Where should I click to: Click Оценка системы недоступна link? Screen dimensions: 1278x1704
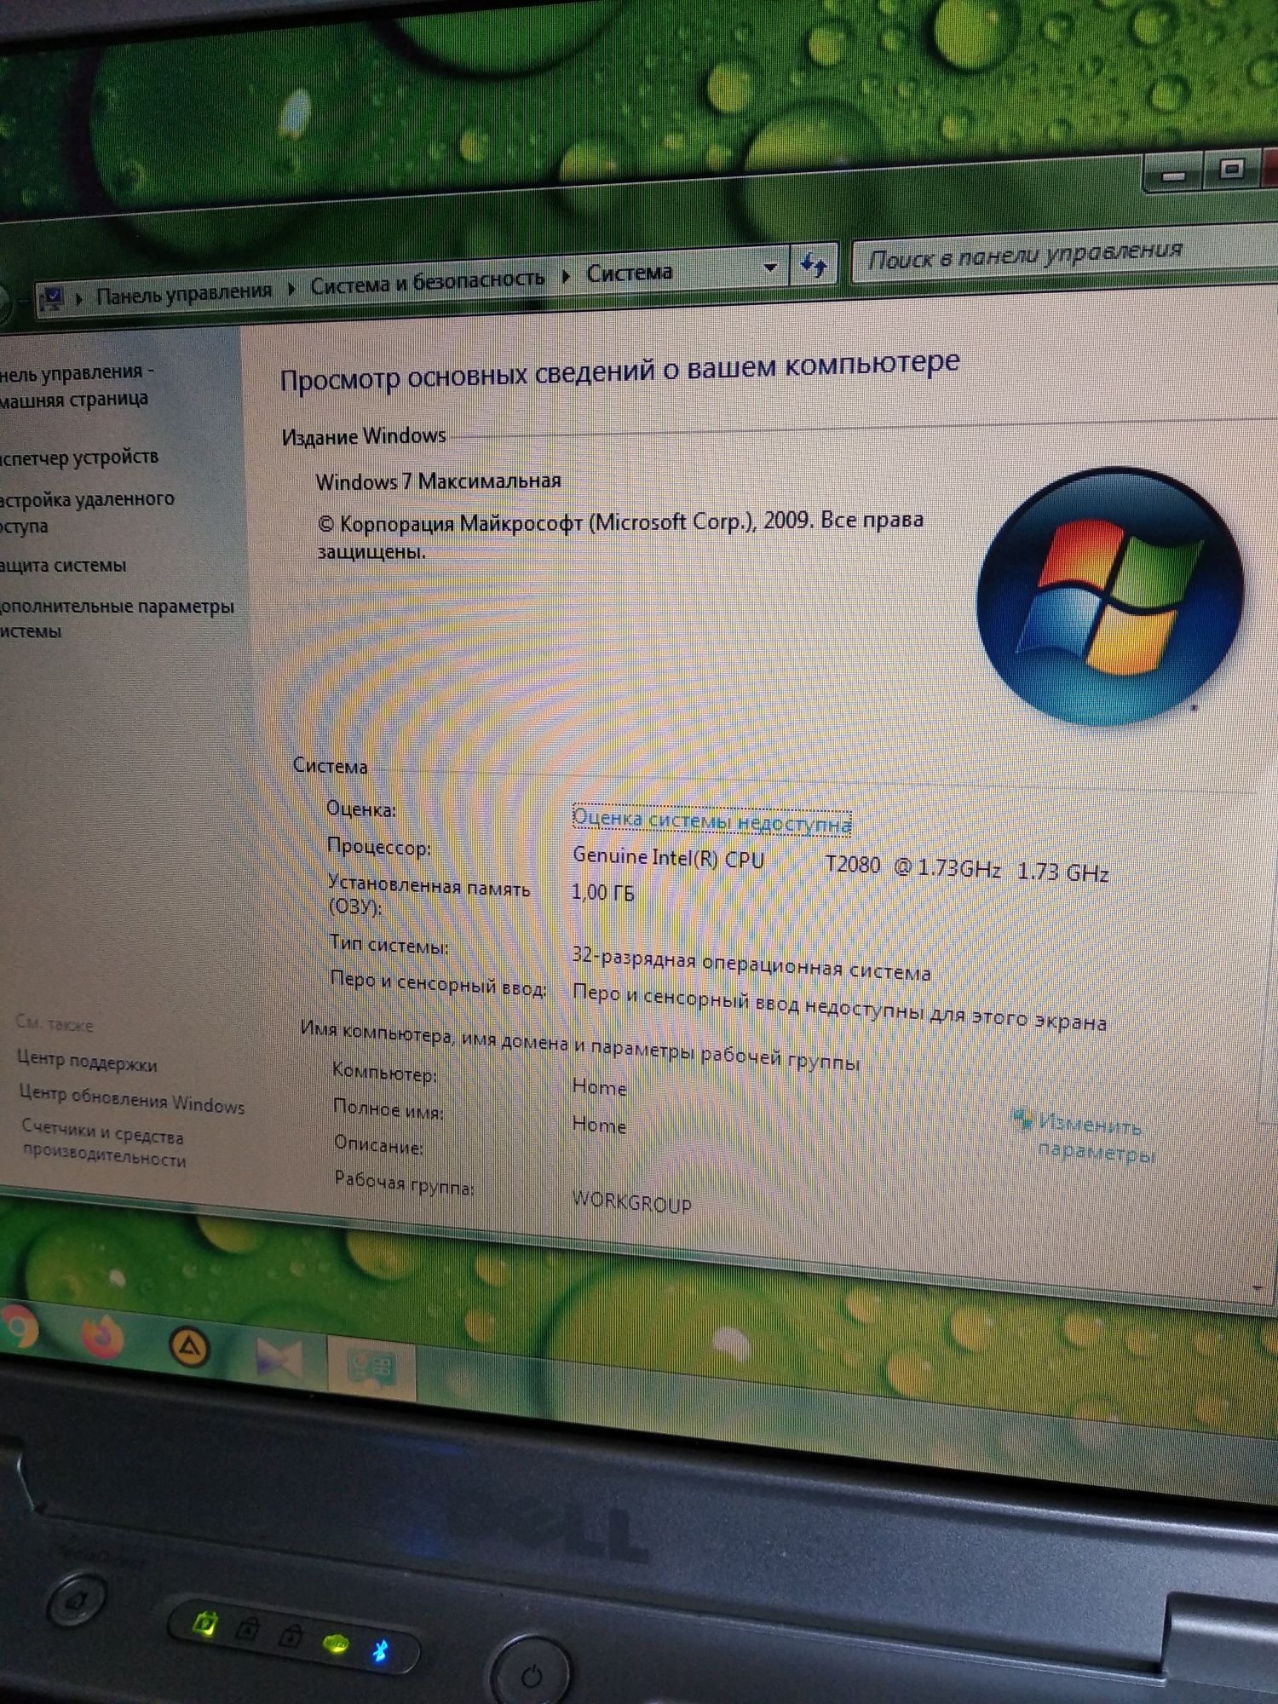[x=711, y=820]
